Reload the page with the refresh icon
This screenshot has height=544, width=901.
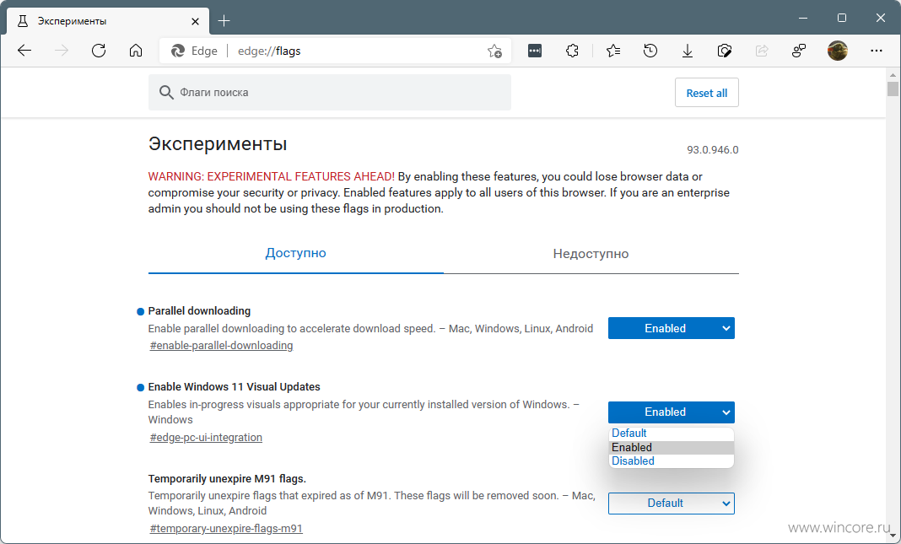[x=99, y=51]
